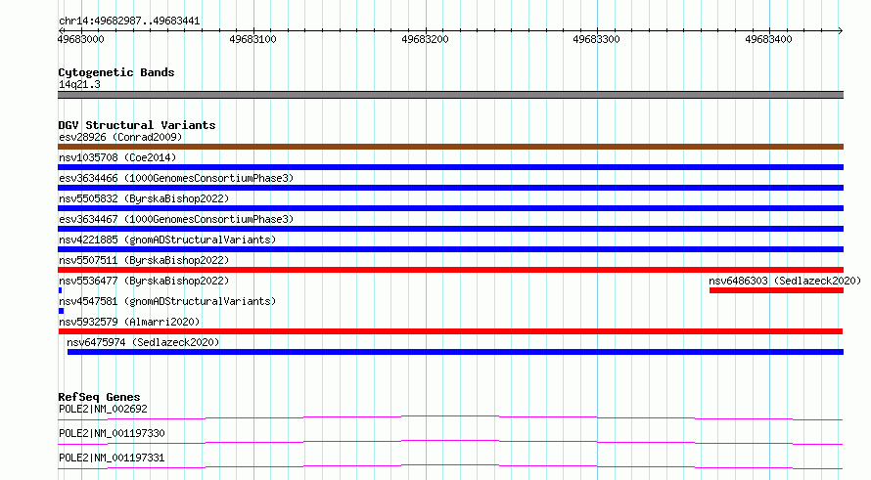Screen dimensions: 871x480
Task: Click the 49683200 ruler position
Action: click(425, 39)
